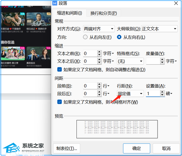Open the 特殊格式 dropdown showing (无)
Viewport: 182px width, 156px height.
(x=130, y=61)
